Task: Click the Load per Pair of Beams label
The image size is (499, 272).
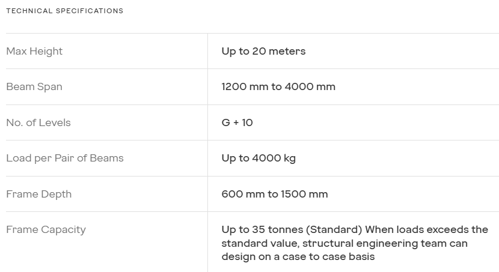Action: [x=65, y=158]
